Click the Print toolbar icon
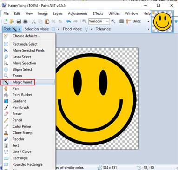This screenshot has height=170, width=178. point(25,21)
